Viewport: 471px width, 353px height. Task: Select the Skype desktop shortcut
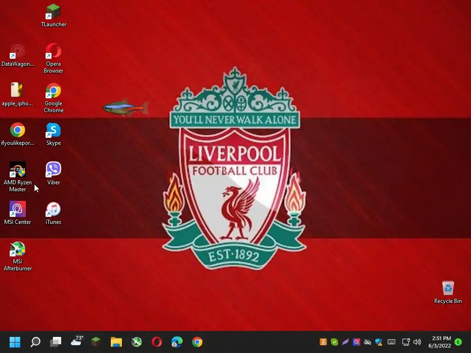(x=53, y=134)
